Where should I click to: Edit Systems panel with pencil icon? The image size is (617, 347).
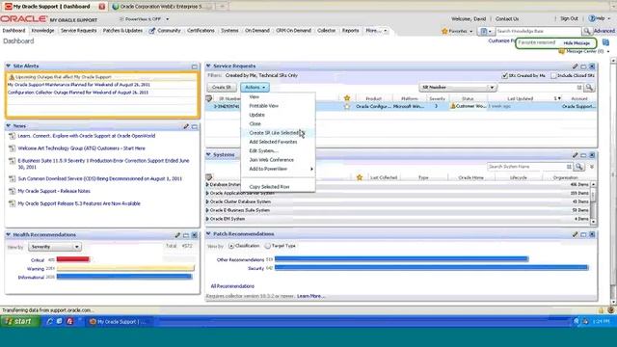click(575, 155)
